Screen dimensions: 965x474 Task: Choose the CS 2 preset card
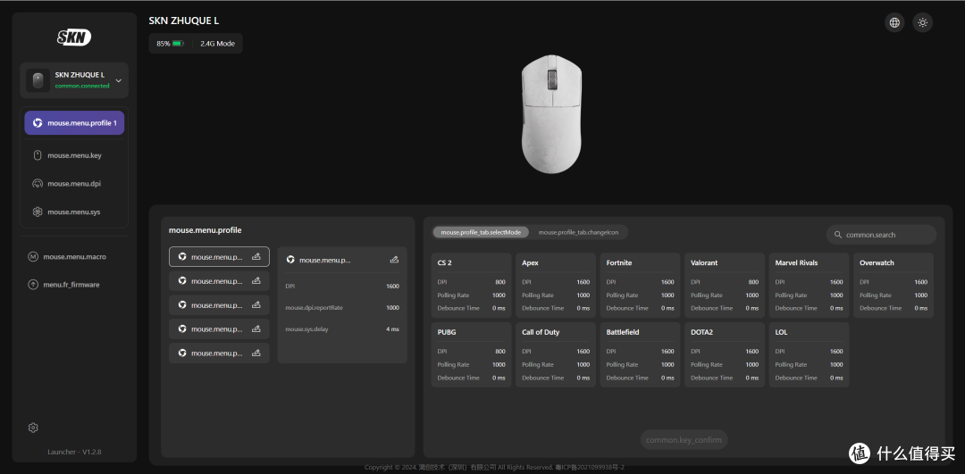471,286
